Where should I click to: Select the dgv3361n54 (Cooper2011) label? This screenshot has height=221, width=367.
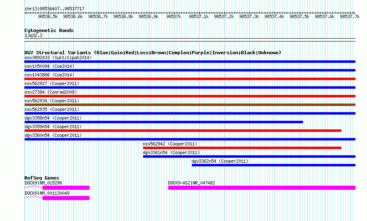tap(171, 152)
